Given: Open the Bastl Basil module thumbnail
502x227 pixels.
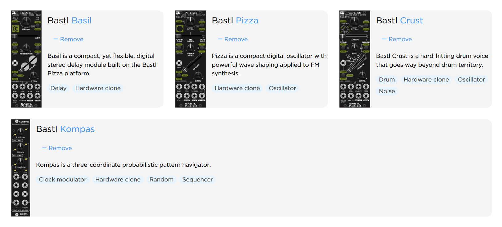Looking at the screenshot, I should coord(26,59).
